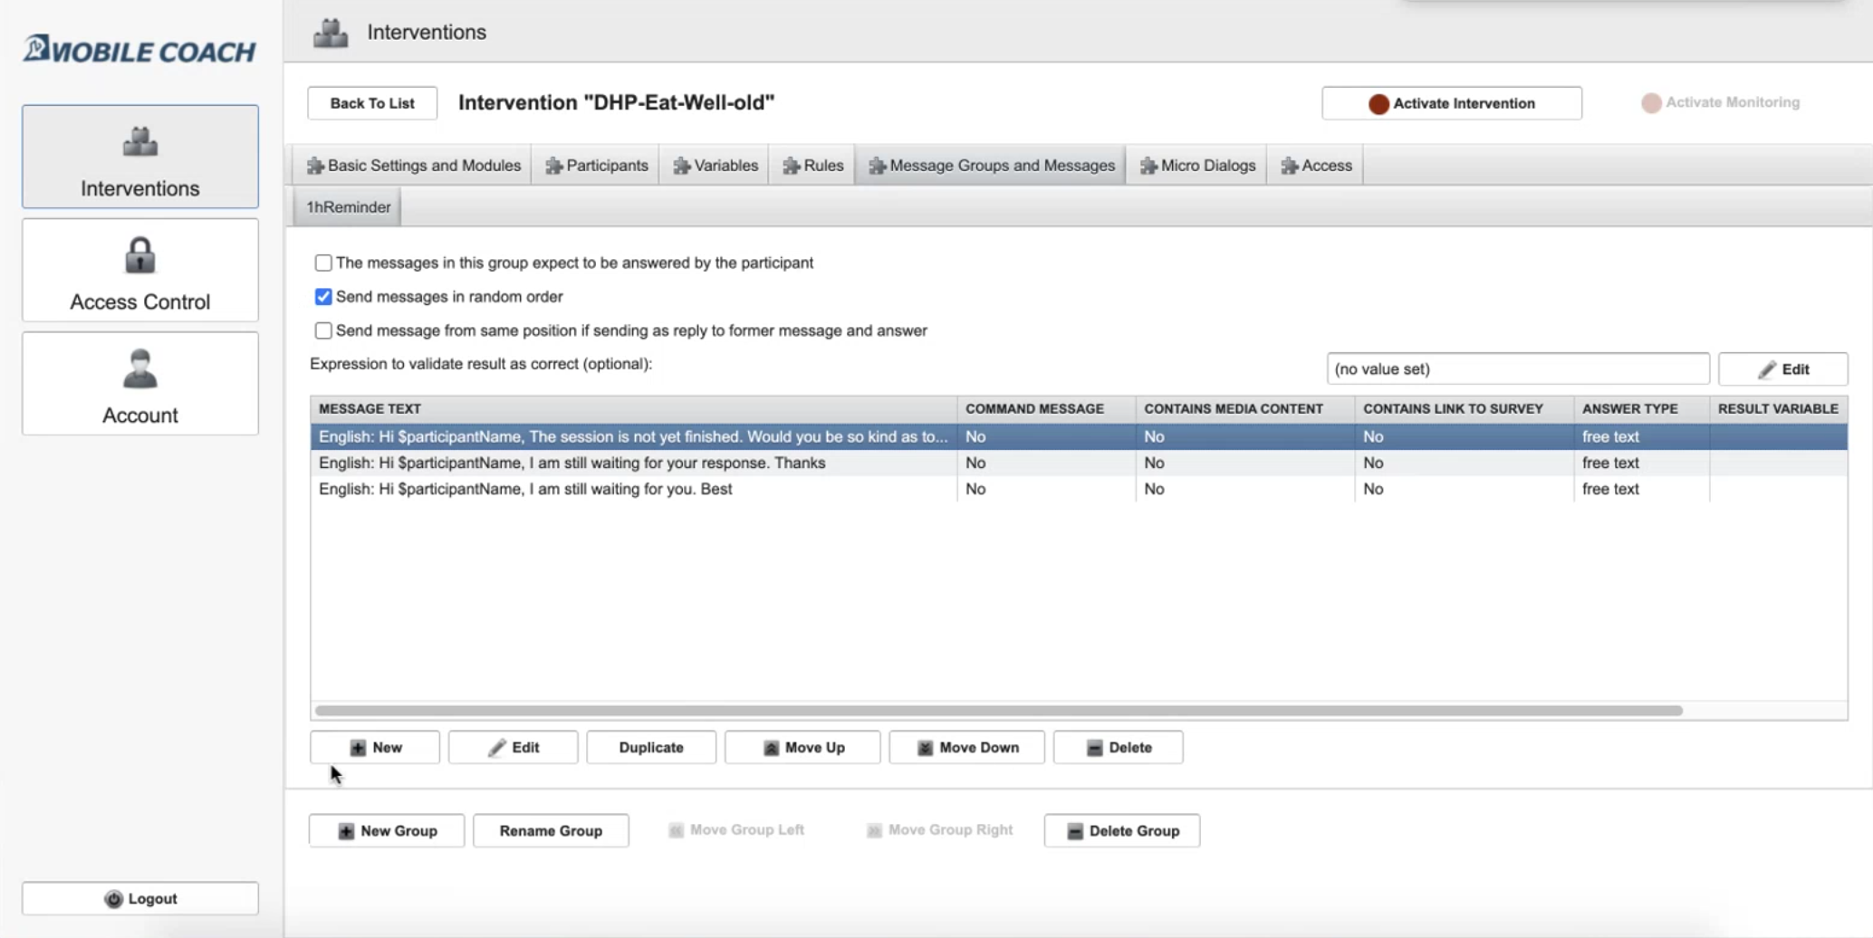This screenshot has height=938, width=1873.
Task: Click the Move Up arrow icon
Action: pos(771,748)
